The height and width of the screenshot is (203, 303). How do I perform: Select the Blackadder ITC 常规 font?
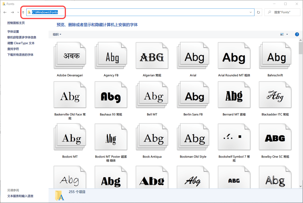[275, 95]
